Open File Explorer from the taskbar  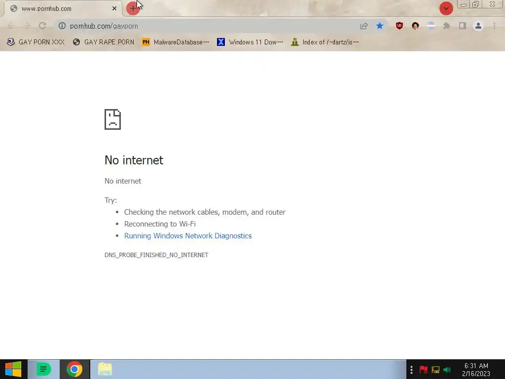click(105, 369)
